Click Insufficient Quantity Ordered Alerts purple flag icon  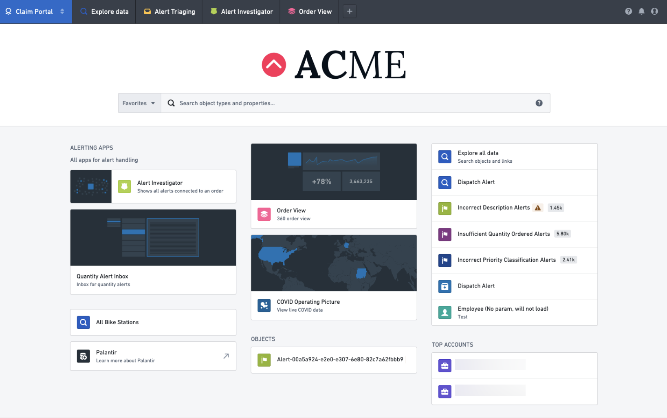pos(445,234)
